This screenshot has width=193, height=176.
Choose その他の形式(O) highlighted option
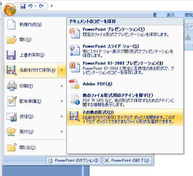coord(125,117)
